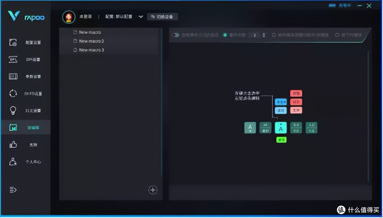This screenshot has width=383, height=218.
Task: Select the 按下时播放 play-while-pressed radio option
Action: click(x=337, y=35)
